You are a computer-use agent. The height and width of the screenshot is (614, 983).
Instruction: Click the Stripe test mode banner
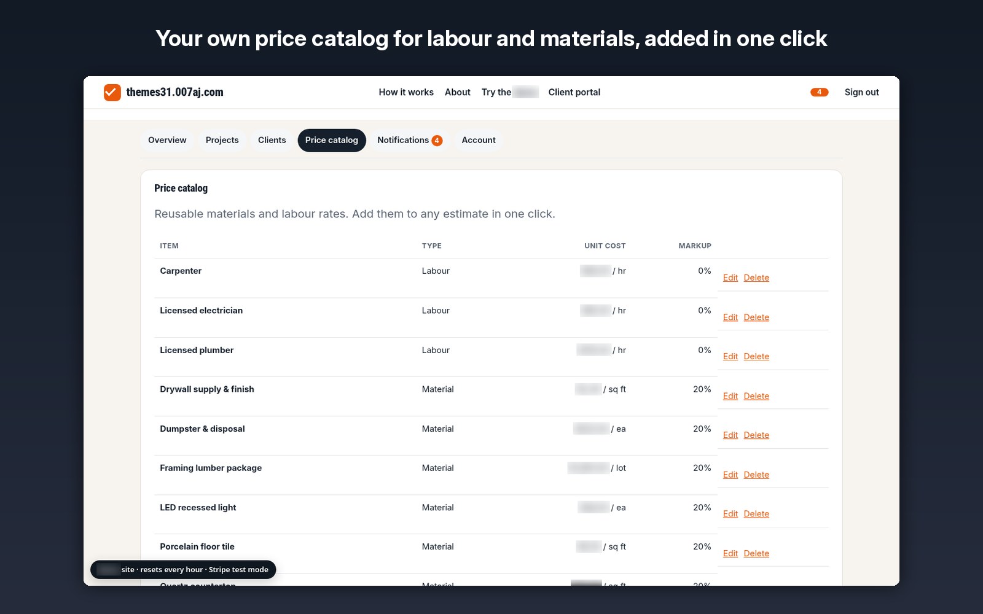pyautogui.click(x=183, y=570)
